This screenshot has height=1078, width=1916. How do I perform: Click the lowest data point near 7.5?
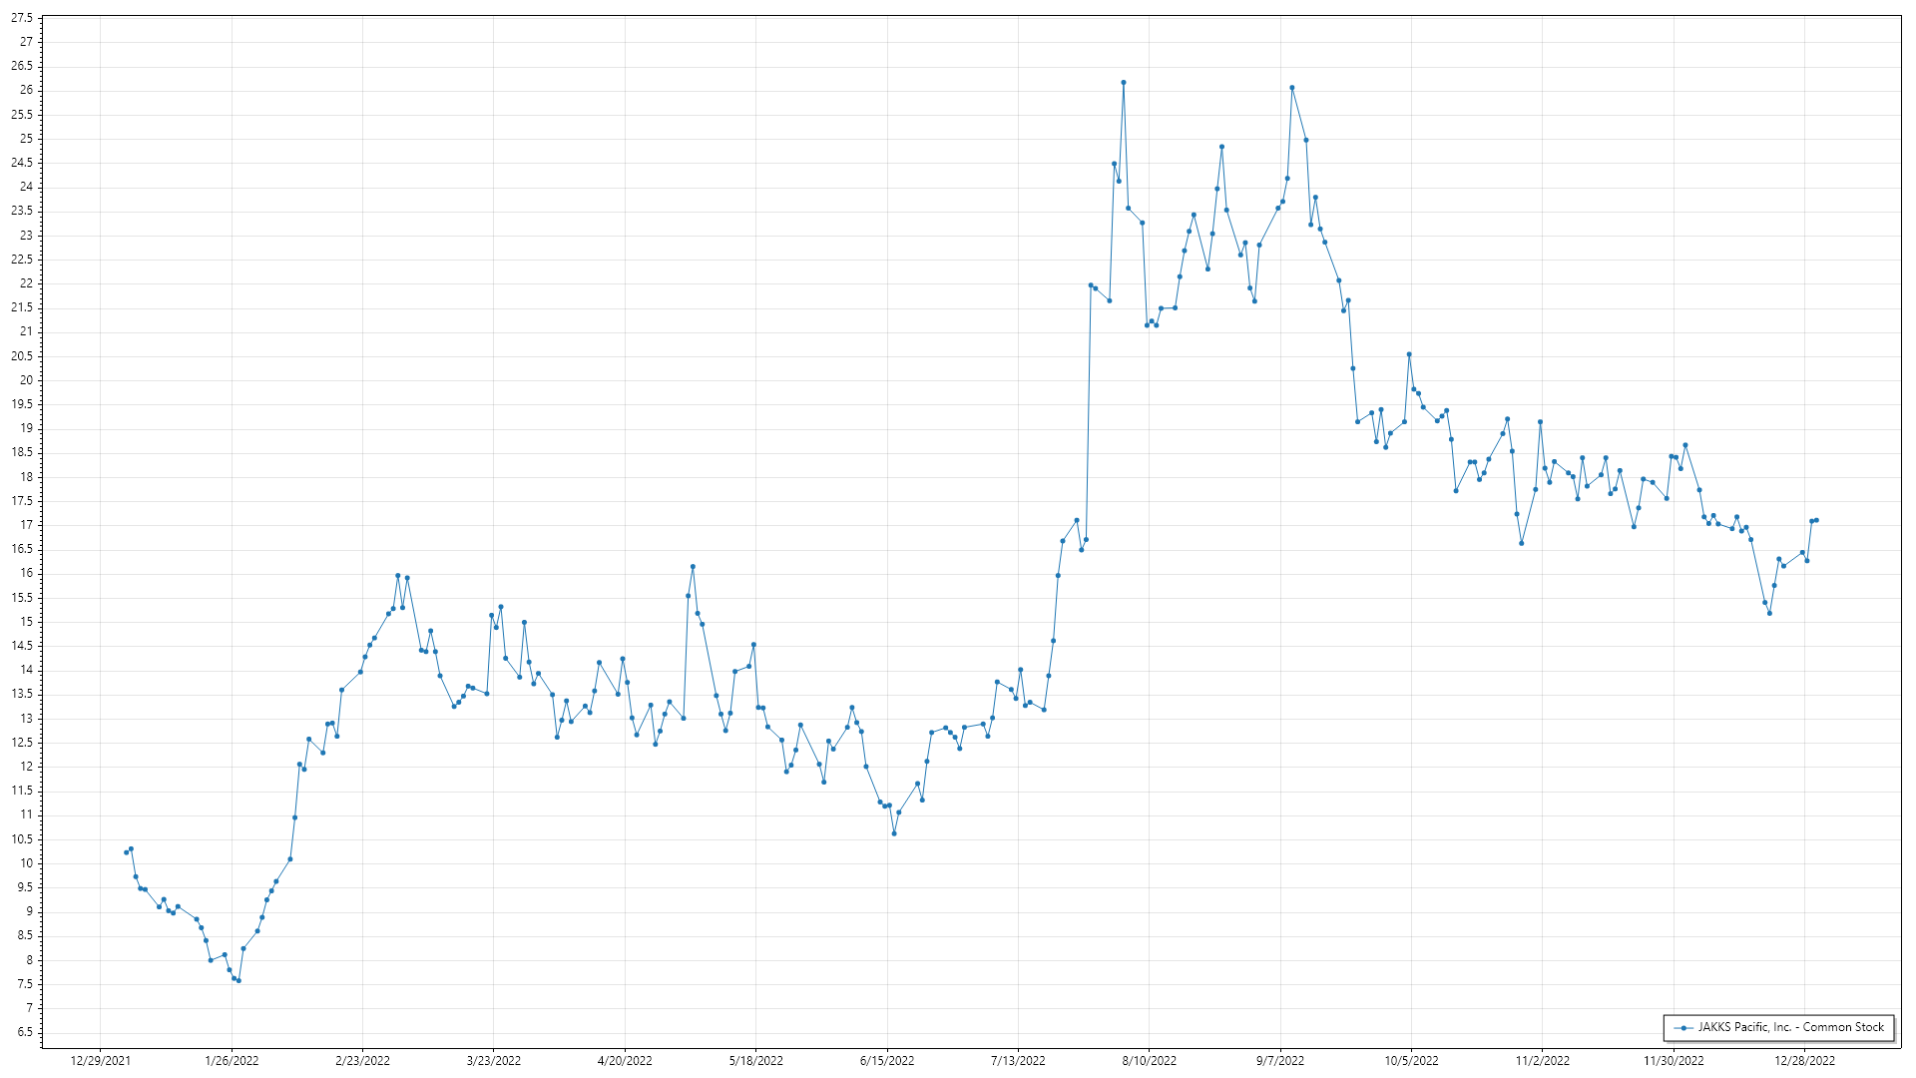click(239, 981)
